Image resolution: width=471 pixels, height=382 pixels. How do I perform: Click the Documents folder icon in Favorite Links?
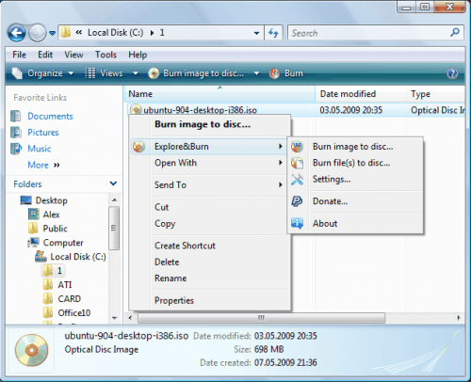click(x=16, y=116)
